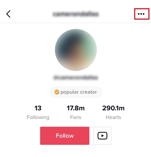This screenshot has width=151, height=157.
Task: Tap the blurred circular profile picture
Action: point(76,50)
